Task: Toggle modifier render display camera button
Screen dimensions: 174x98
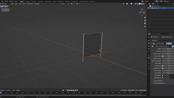Action: tap(171, 44)
